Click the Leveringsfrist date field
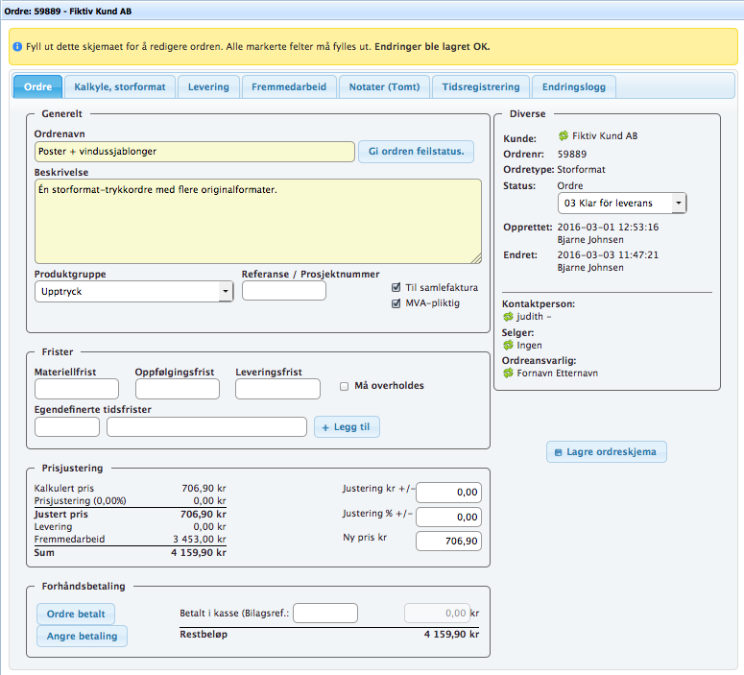The height and width of the screenshot is (675, 744). [277, 389]
